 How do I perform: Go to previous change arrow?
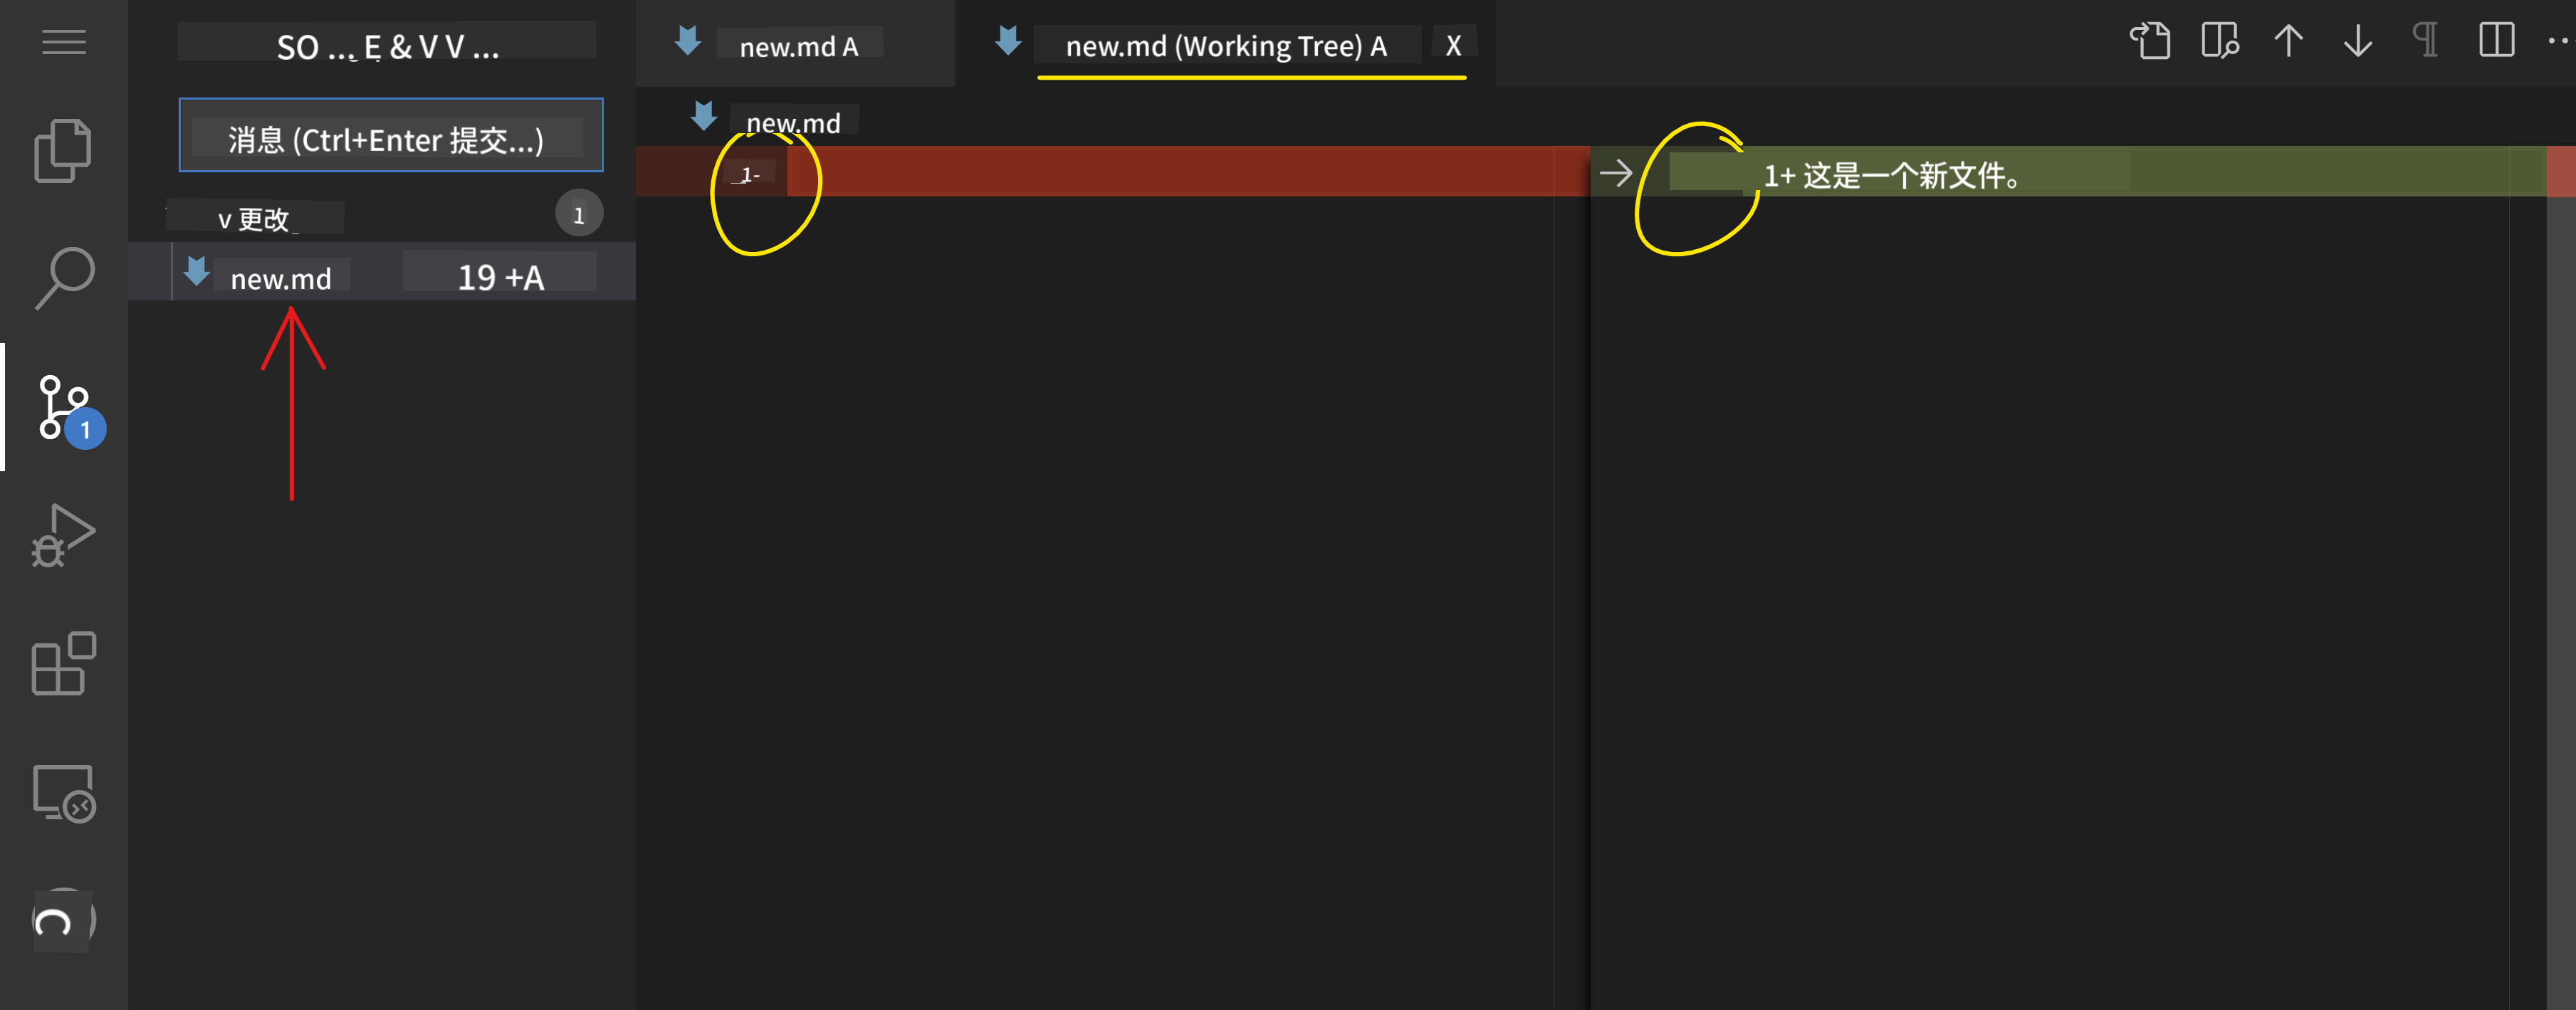[x=2288, y=41]
